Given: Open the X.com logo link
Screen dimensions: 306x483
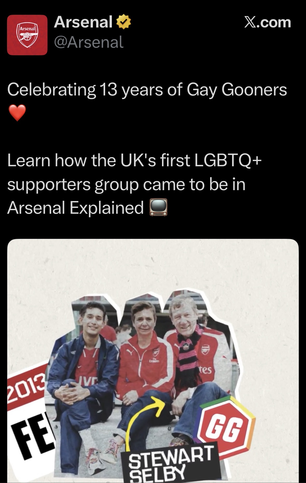Looking at the screenshot, I should tap(268, 22).
